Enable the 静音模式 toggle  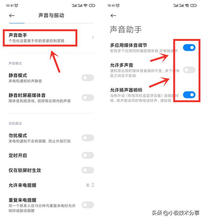88,78
